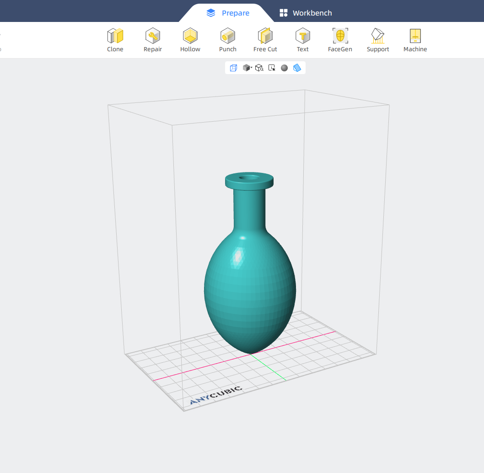Select the Clone tool
484x473 pixels.
[115, 40]
